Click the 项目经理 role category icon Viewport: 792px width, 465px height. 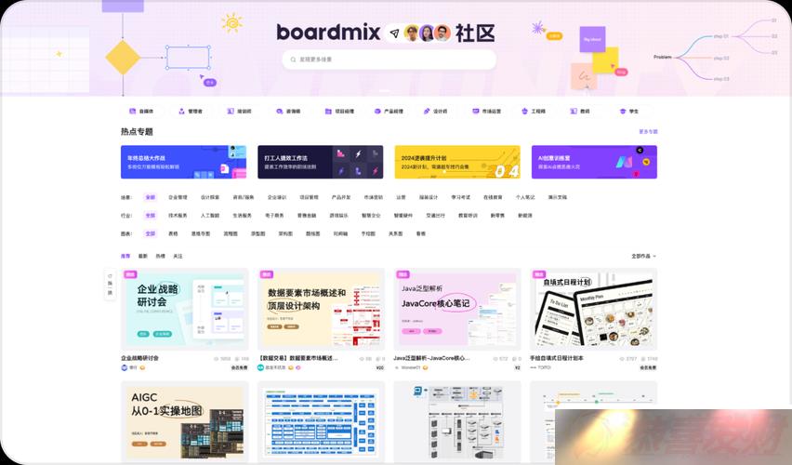pos(328,112)
